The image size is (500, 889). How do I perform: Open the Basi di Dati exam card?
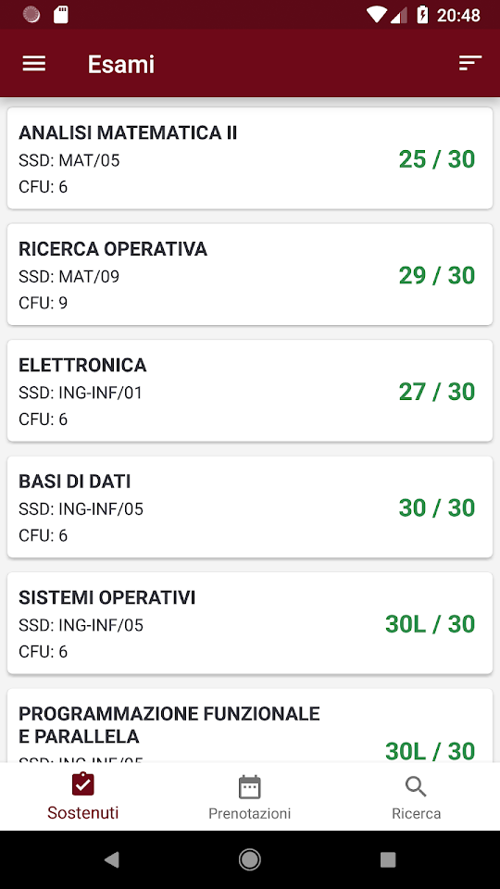pos(249,507)
